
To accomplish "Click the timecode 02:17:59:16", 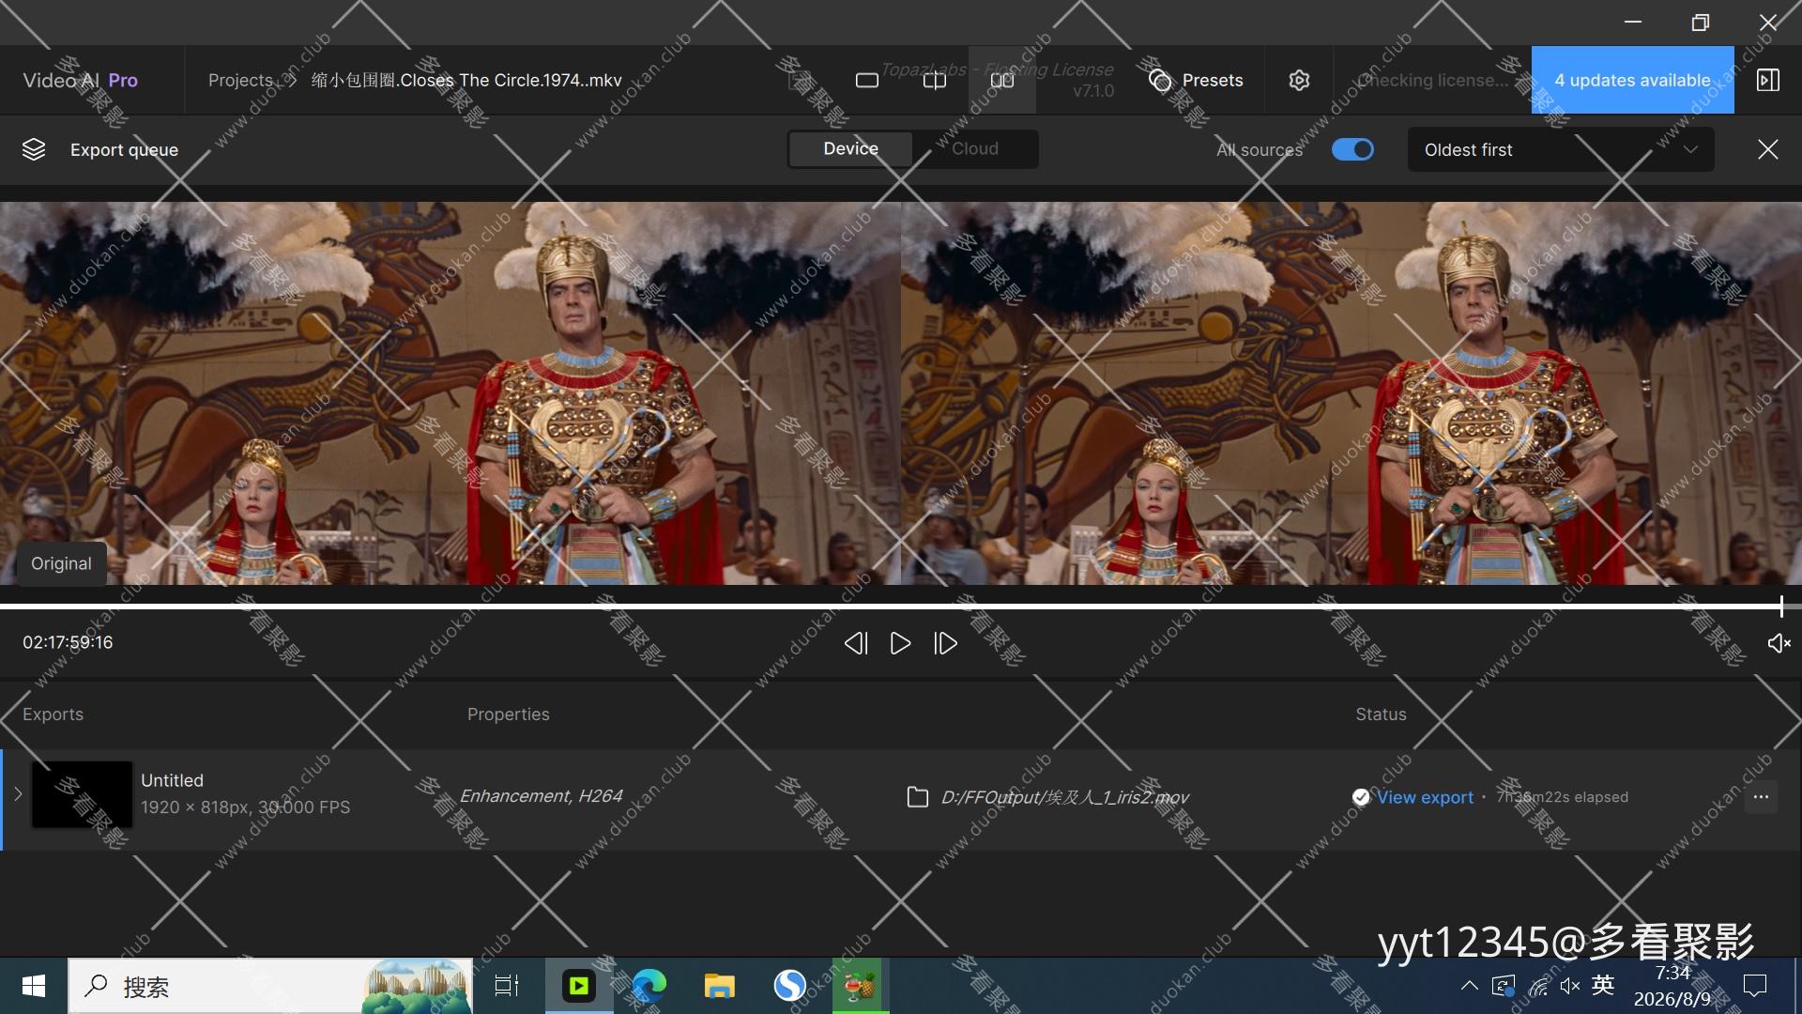I will click(68, 642).
